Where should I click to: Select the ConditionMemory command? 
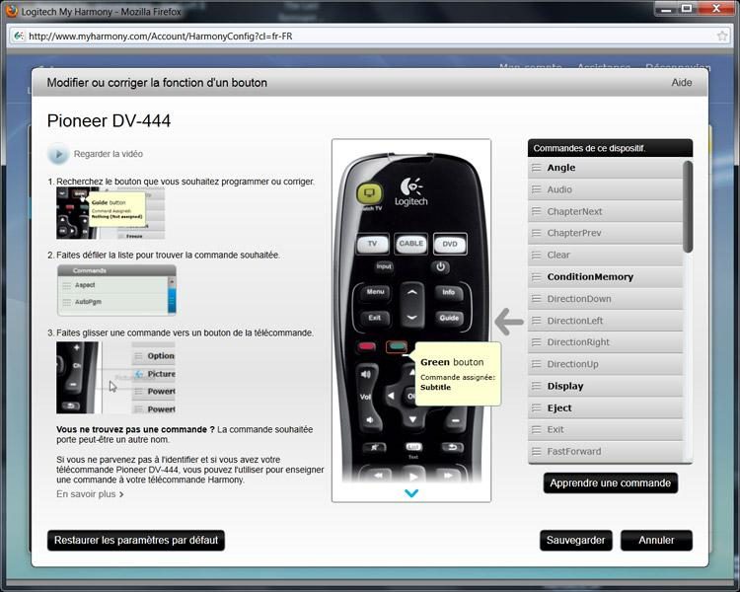[x=605, y=277]
